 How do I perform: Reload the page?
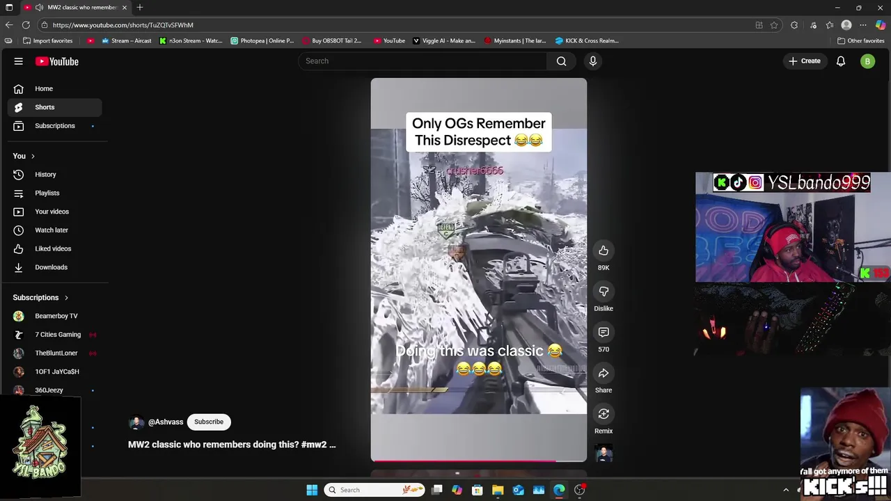(x=26, y=25)
